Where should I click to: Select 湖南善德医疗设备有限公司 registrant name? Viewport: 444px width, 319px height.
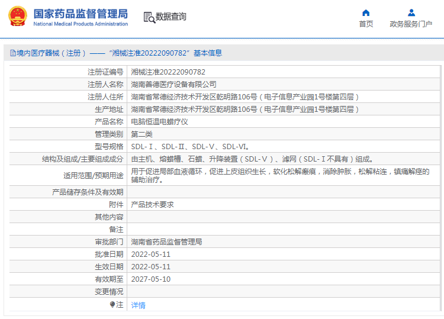(x=173, y=85)
